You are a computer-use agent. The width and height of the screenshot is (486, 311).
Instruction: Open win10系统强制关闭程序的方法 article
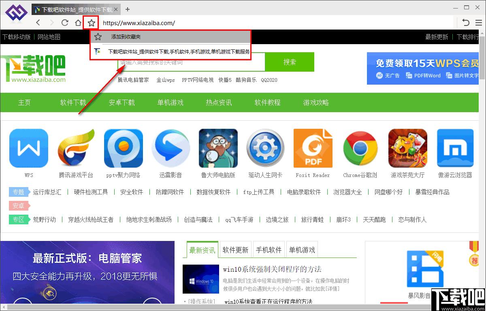[x=272, y=269]
